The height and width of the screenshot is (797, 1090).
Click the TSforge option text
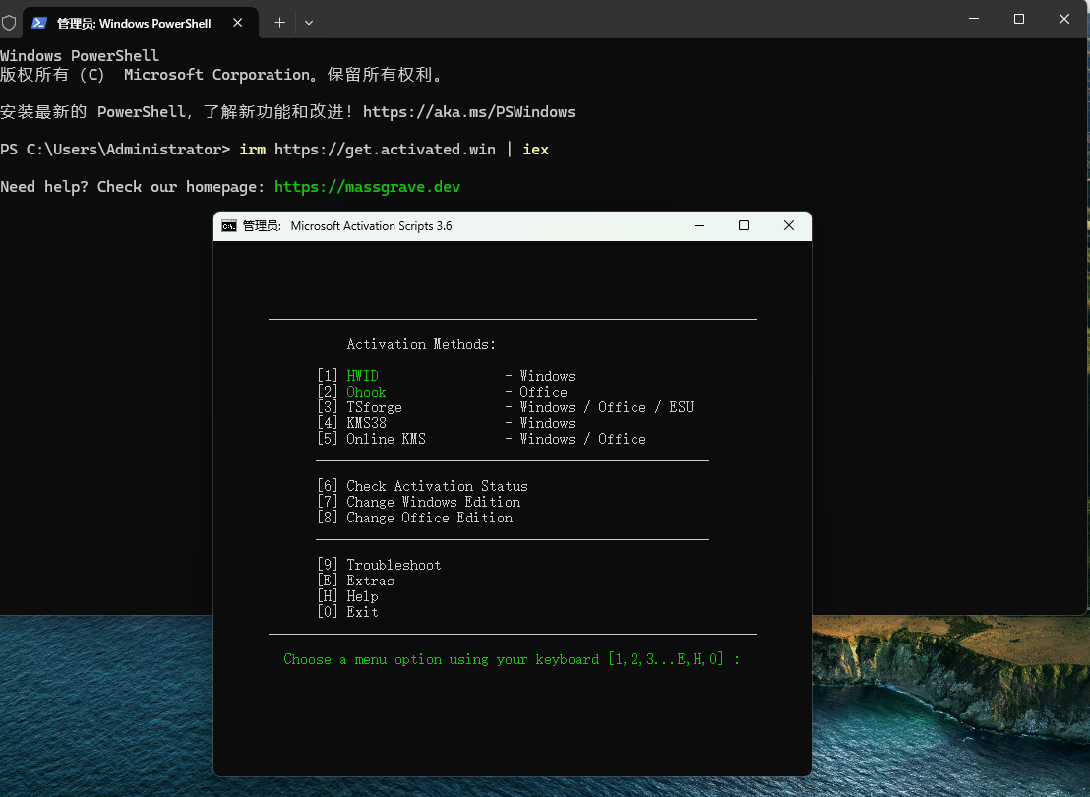(374, 407)
